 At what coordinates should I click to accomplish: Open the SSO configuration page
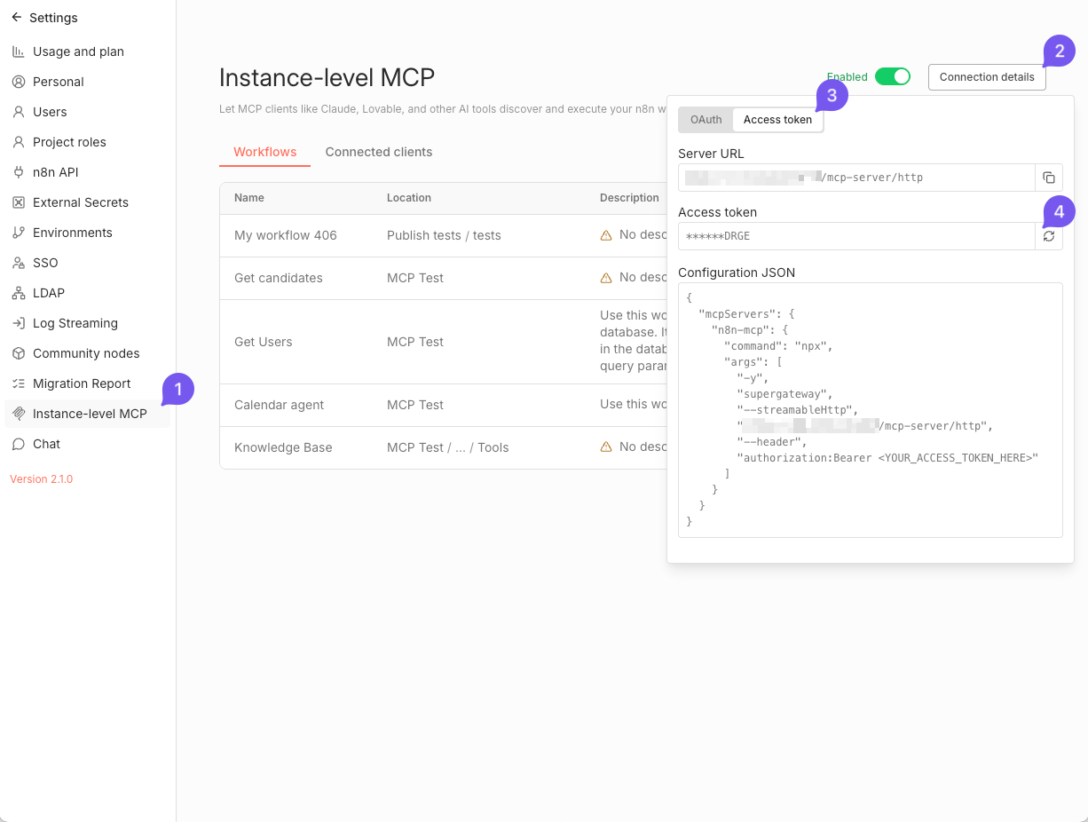44,263
